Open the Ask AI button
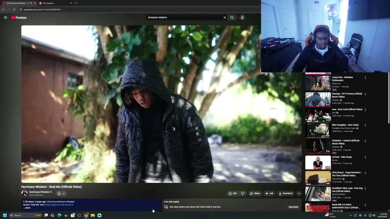Image resolution: width=390 pixels, height=219 pixels. pyautogui.click(x=269, y=193)
